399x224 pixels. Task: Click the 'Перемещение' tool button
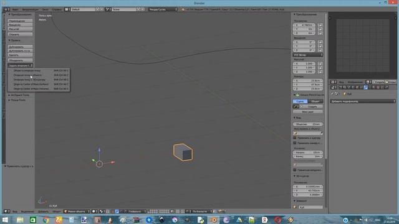click(20, 21)
